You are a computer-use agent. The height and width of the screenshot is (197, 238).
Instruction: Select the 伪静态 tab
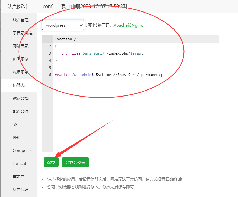point(19,85)
